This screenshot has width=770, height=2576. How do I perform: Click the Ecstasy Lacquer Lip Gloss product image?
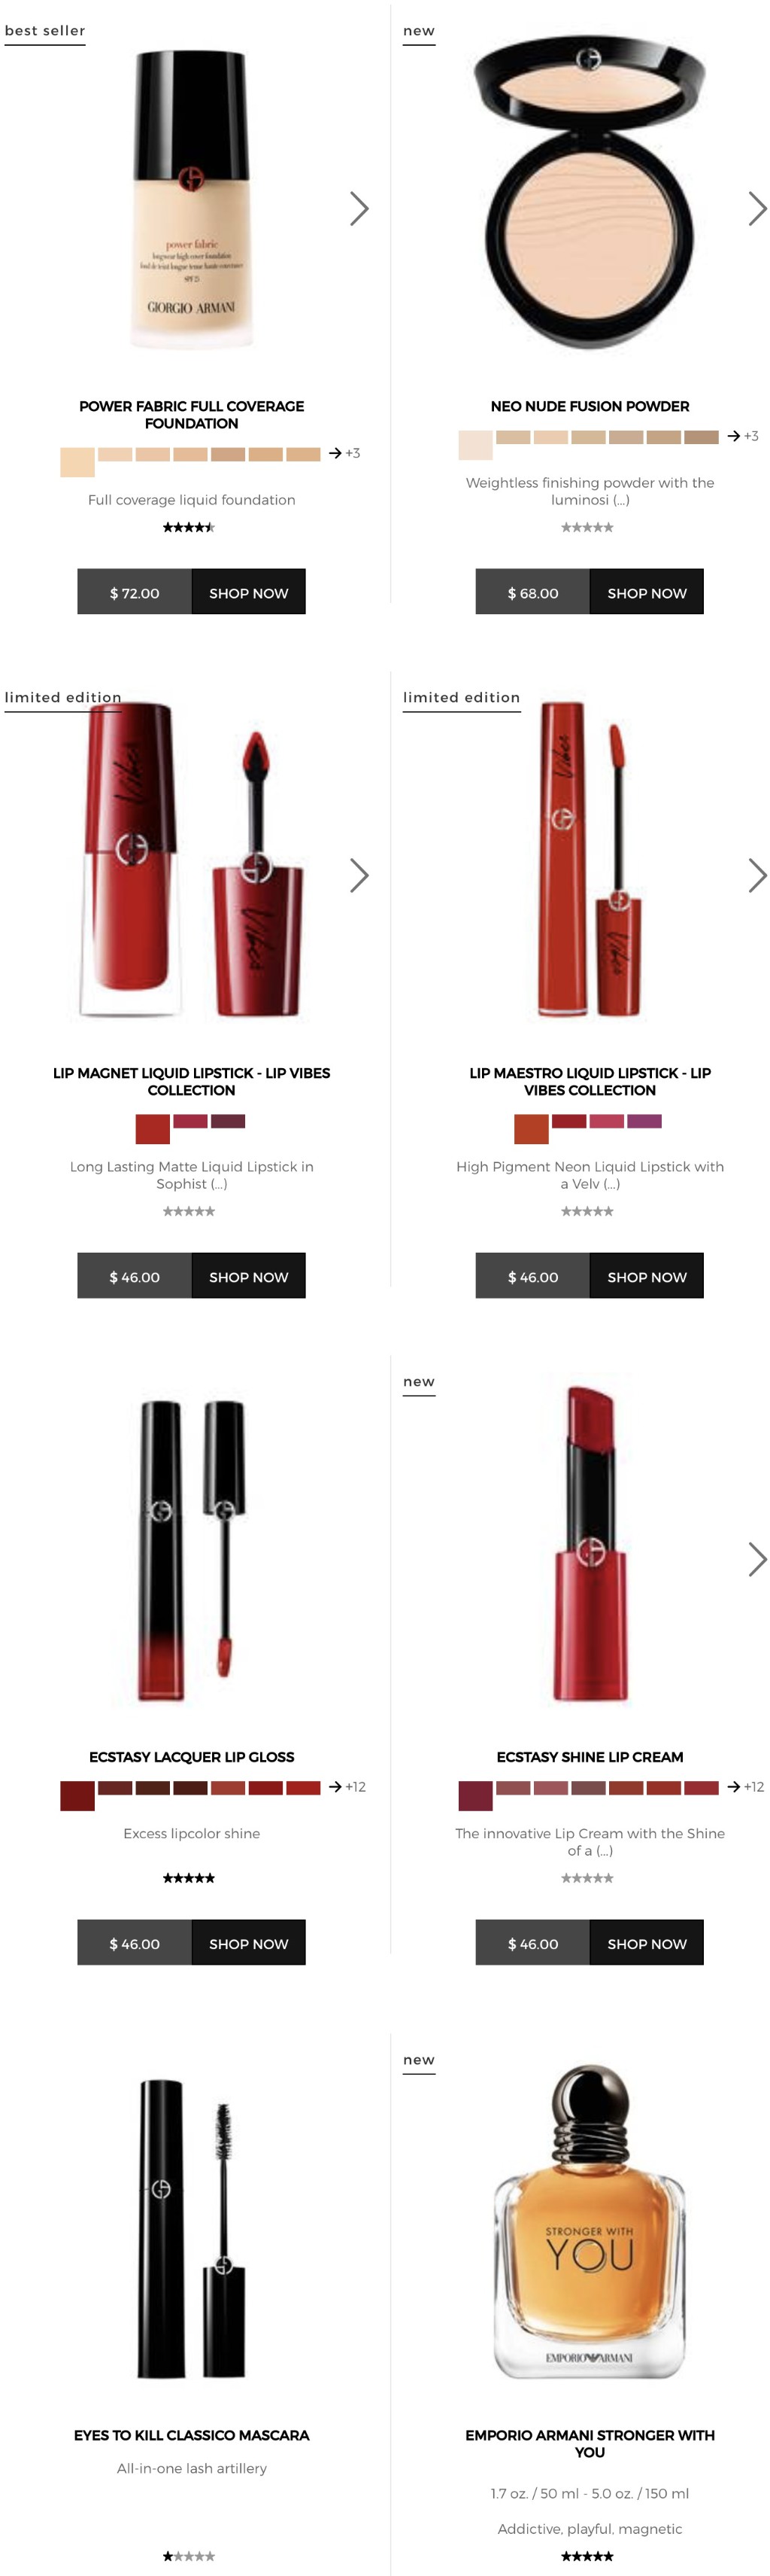tap(192, 1550)
